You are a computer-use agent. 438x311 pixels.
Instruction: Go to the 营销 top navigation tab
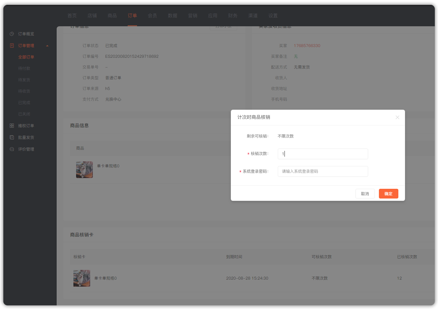tap(193, 16)
